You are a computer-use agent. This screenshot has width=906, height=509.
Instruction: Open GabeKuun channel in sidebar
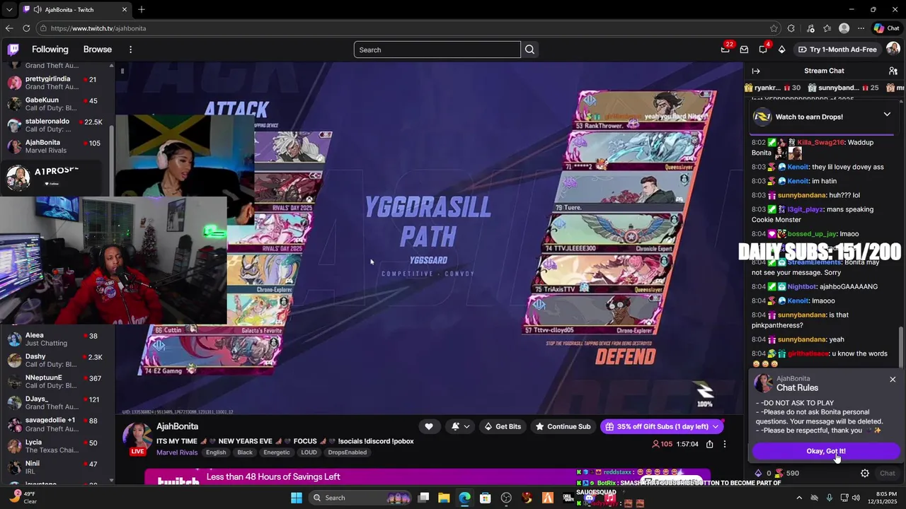(57, 104)
